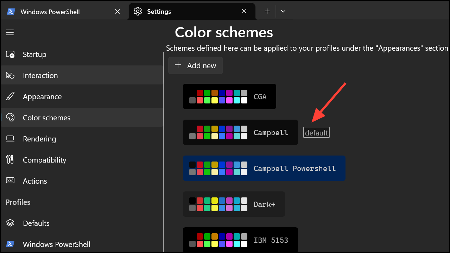Select the CGA color scheme
This screenshot has height=253, width=450.
coord(229,96)
